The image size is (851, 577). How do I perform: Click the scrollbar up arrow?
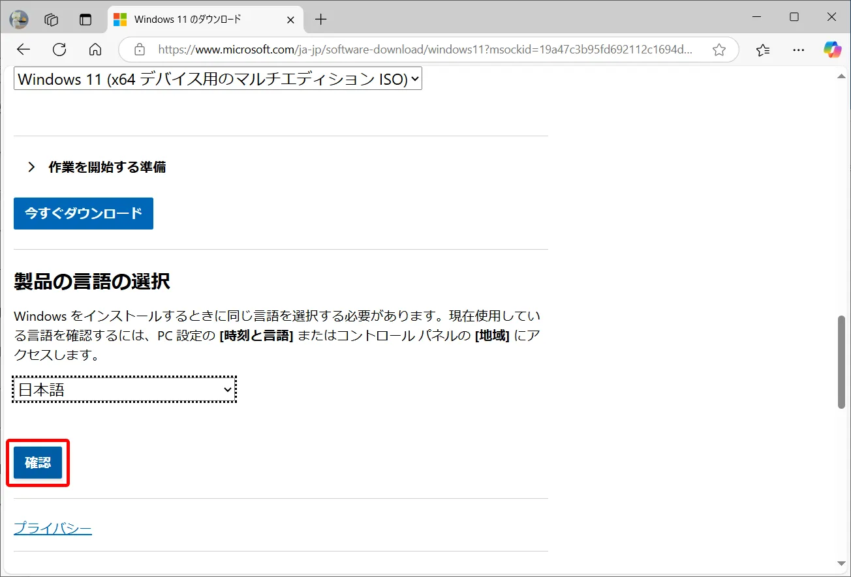tap(841, 77)
